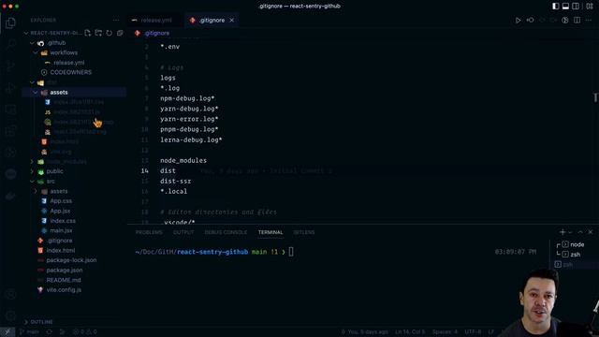Collapse all folders in explorer
This screenshot has width=599, height=337.
(x=120, y=33)
